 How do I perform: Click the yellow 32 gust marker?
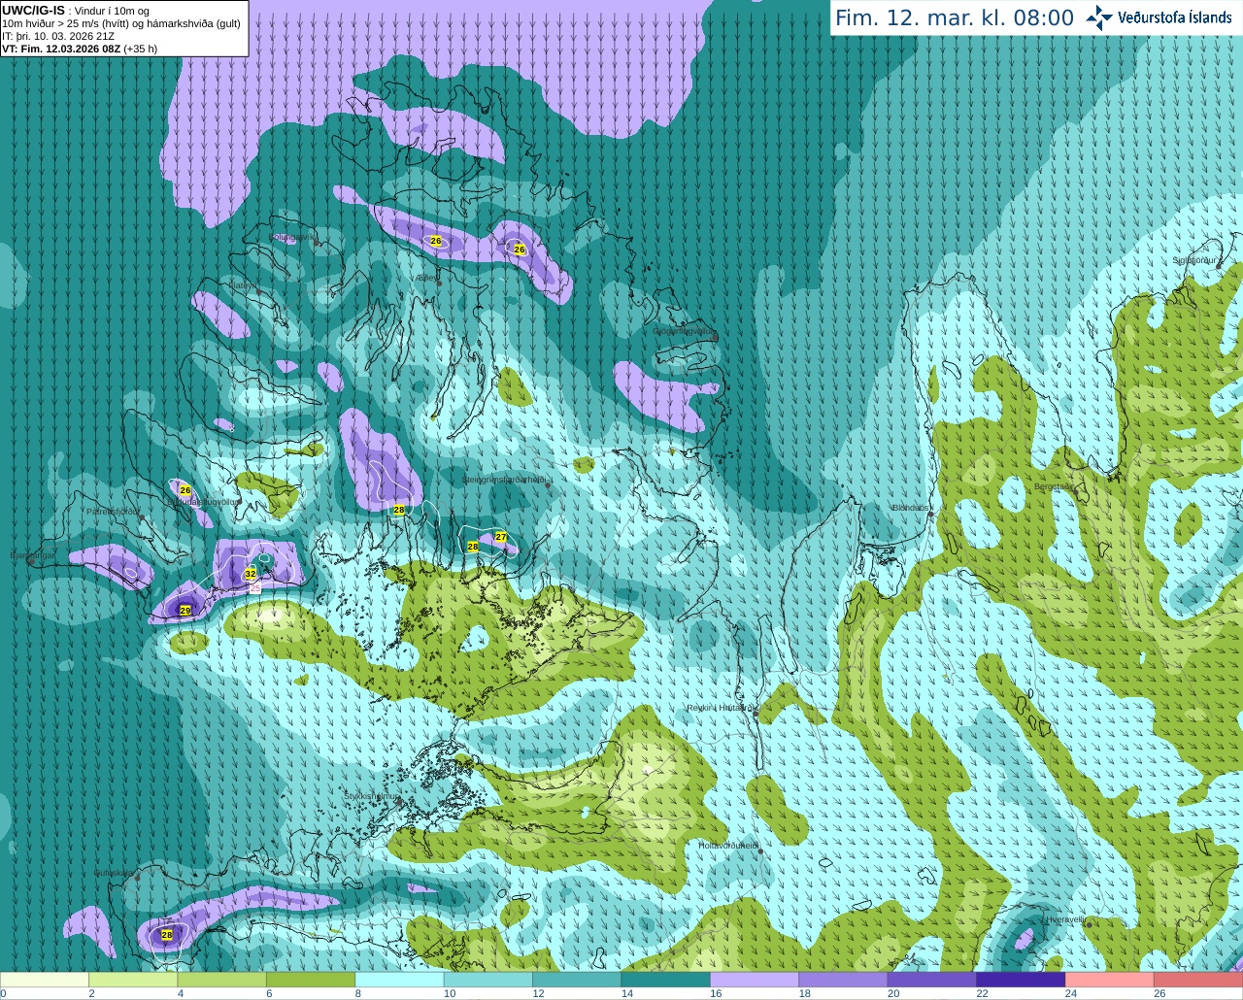tap(251, 574)
